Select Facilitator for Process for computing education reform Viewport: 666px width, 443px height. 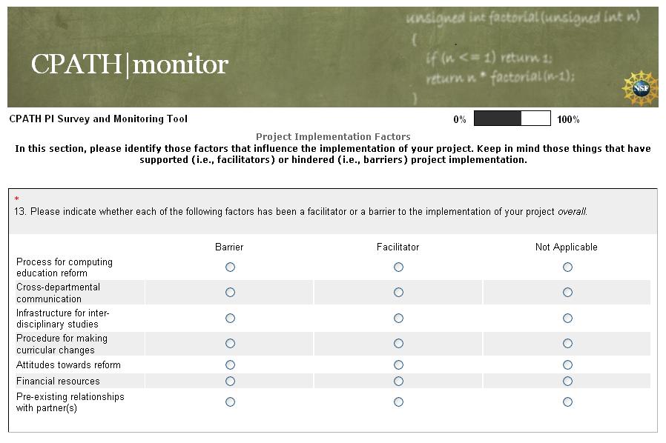pos(398,267)
